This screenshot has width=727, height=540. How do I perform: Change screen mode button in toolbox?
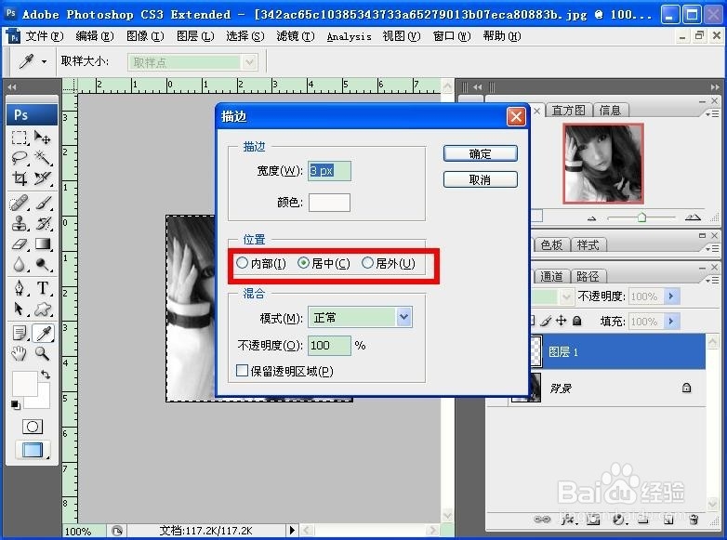click(32, 450)
